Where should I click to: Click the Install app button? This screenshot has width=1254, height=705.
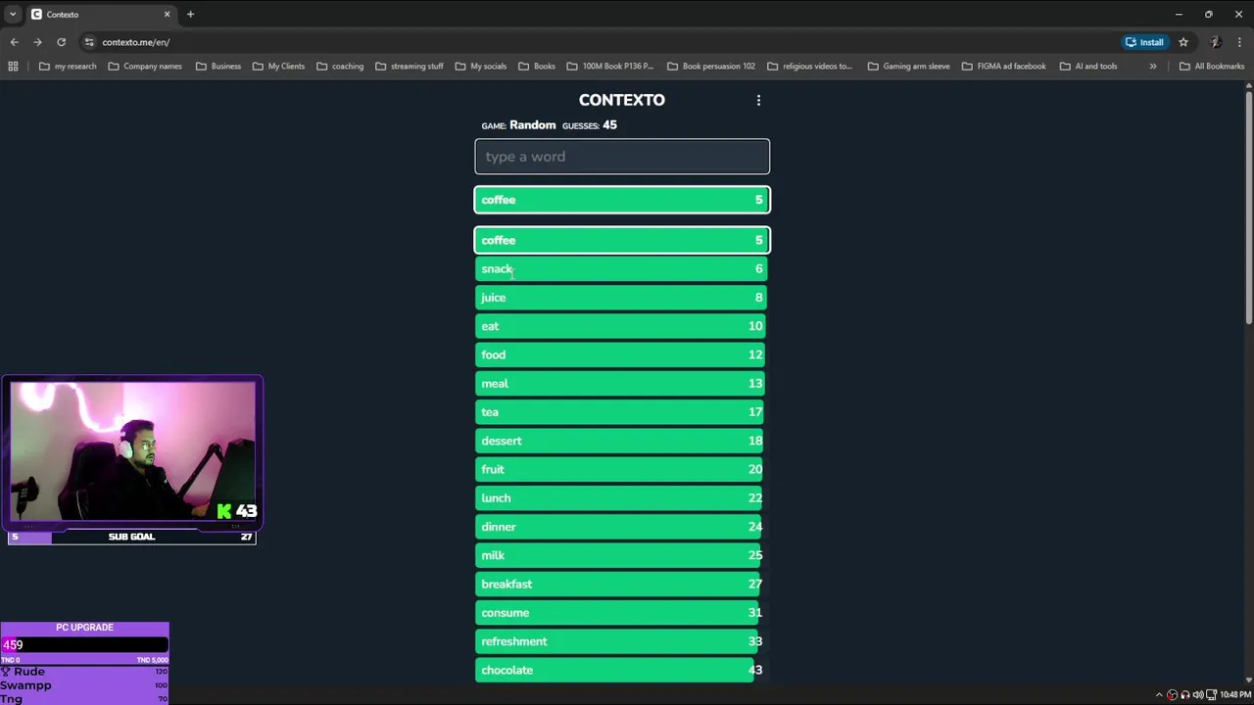click(x=1144, y=42)
